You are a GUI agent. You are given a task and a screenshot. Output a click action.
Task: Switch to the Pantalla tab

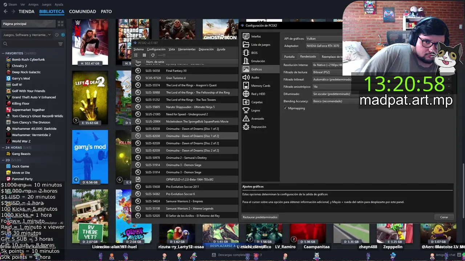289,57
